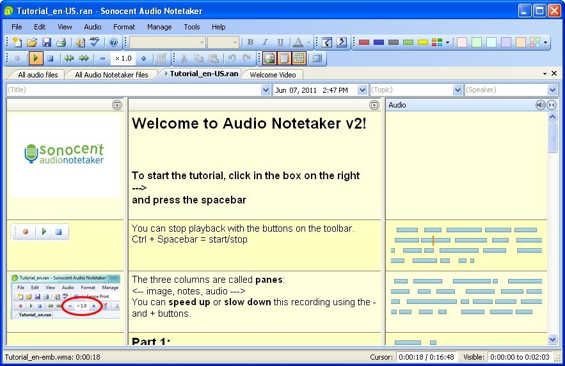Open the Speaker dropdown
Screen dimensions: 565x366
[552, 90]
